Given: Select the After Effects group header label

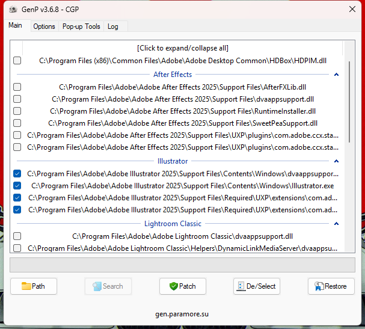Looking at the screenshot, I should point(173,75).
